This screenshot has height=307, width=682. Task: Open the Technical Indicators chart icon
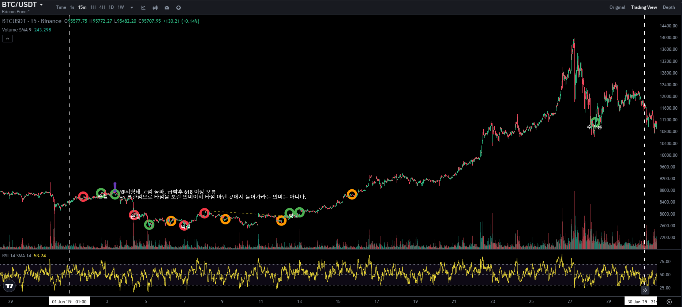[x=143, y=8]
